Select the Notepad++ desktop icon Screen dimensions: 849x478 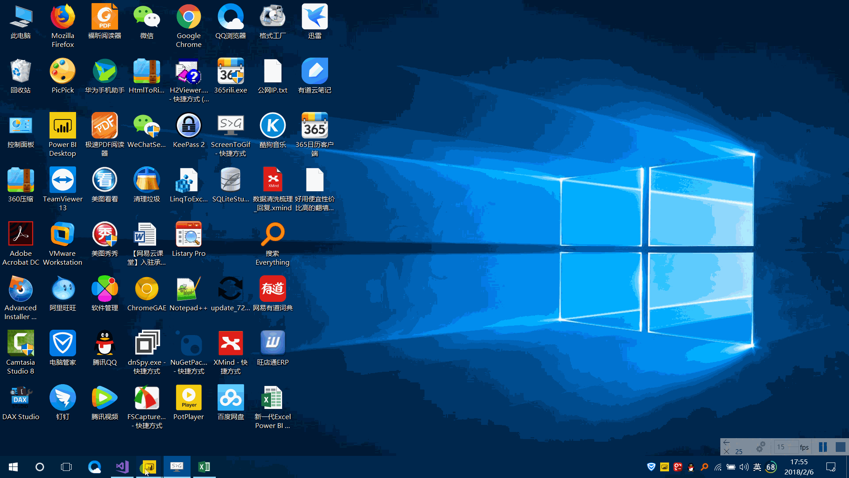[189, 293]
